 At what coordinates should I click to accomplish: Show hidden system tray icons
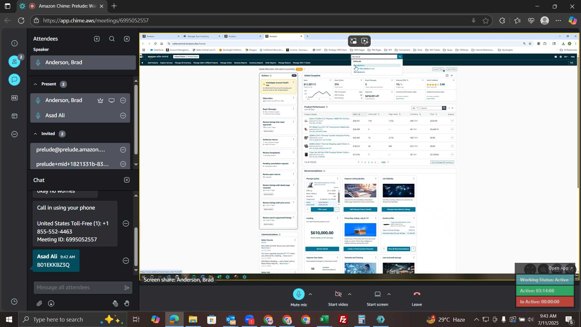(x=476, y=319)
